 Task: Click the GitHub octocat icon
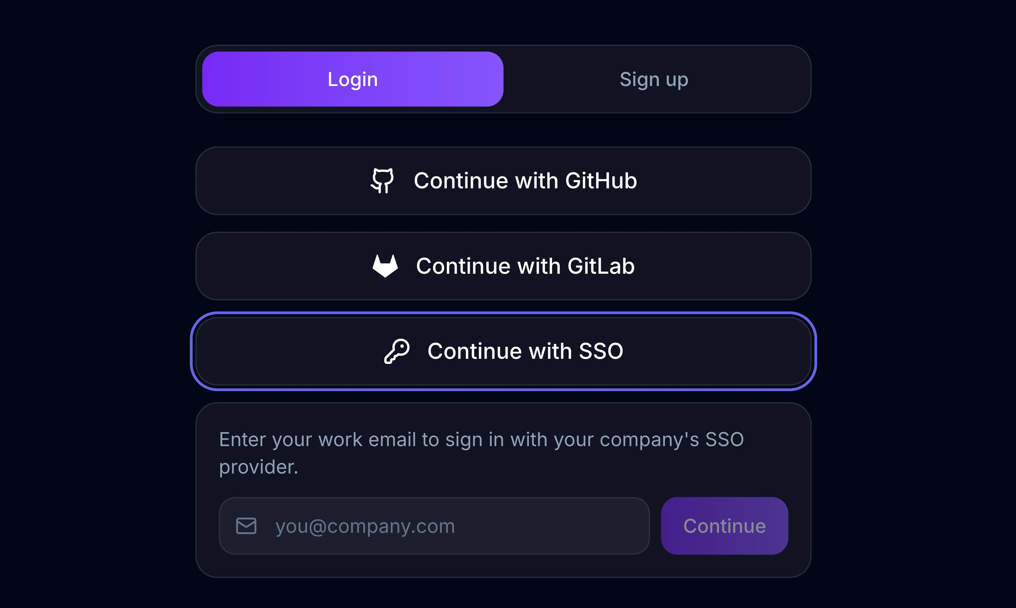tap(382, 181)
